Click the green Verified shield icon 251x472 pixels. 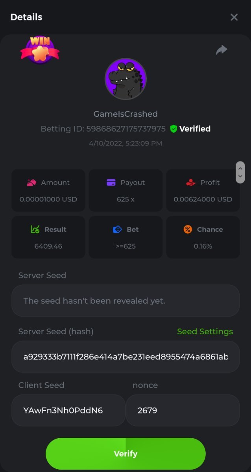173,129
